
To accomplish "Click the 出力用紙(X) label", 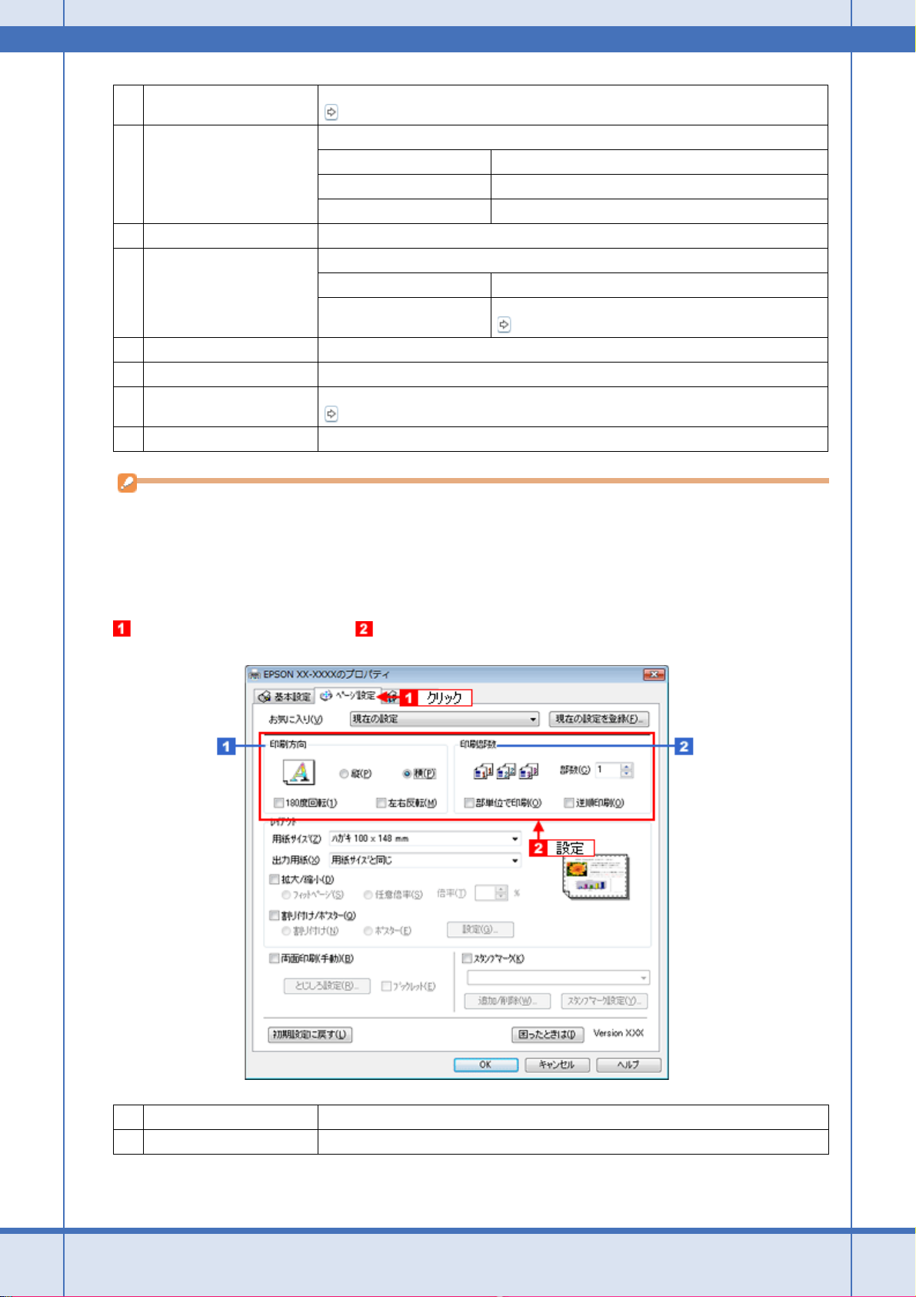I will pyautogui.click(x=295, y=861).
